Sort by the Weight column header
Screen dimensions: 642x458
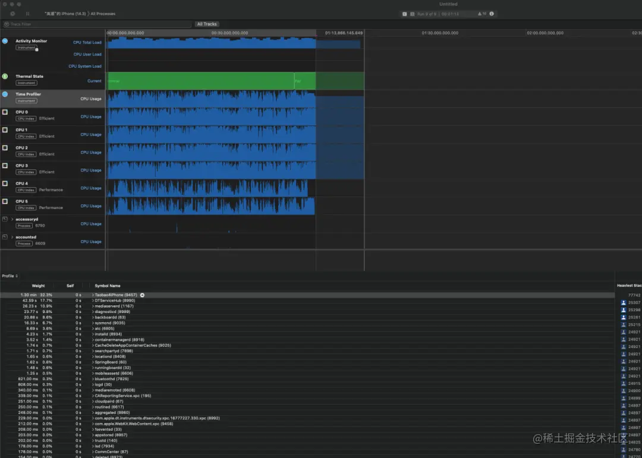click(x=38, y=286)
